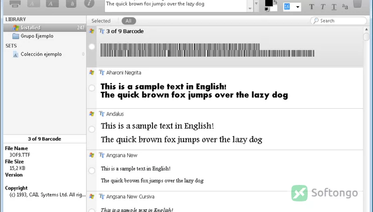
Task: Click the TrueType icon next to Angsana New Cursiva
Action: click(102, 196)
